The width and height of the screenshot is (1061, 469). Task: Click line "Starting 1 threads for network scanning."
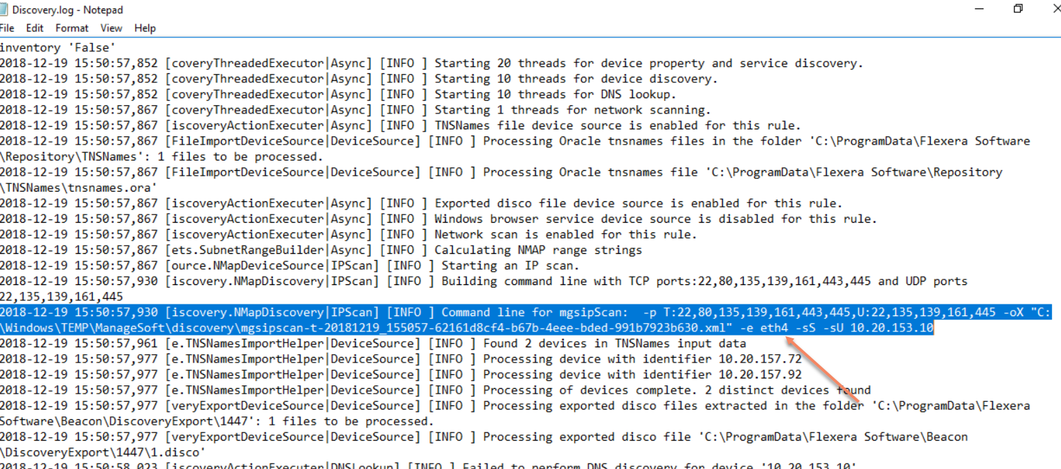point(355,110)
